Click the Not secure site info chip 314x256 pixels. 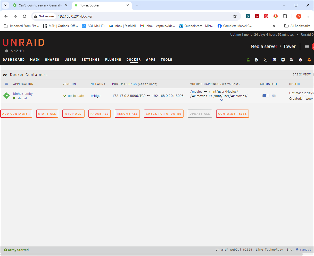coord(44,16)
